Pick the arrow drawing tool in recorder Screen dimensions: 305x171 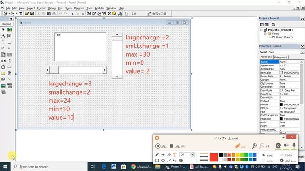pos(163,155)
